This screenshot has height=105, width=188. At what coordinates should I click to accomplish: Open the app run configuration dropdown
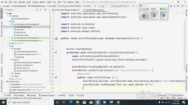click(x=103, y=6)
